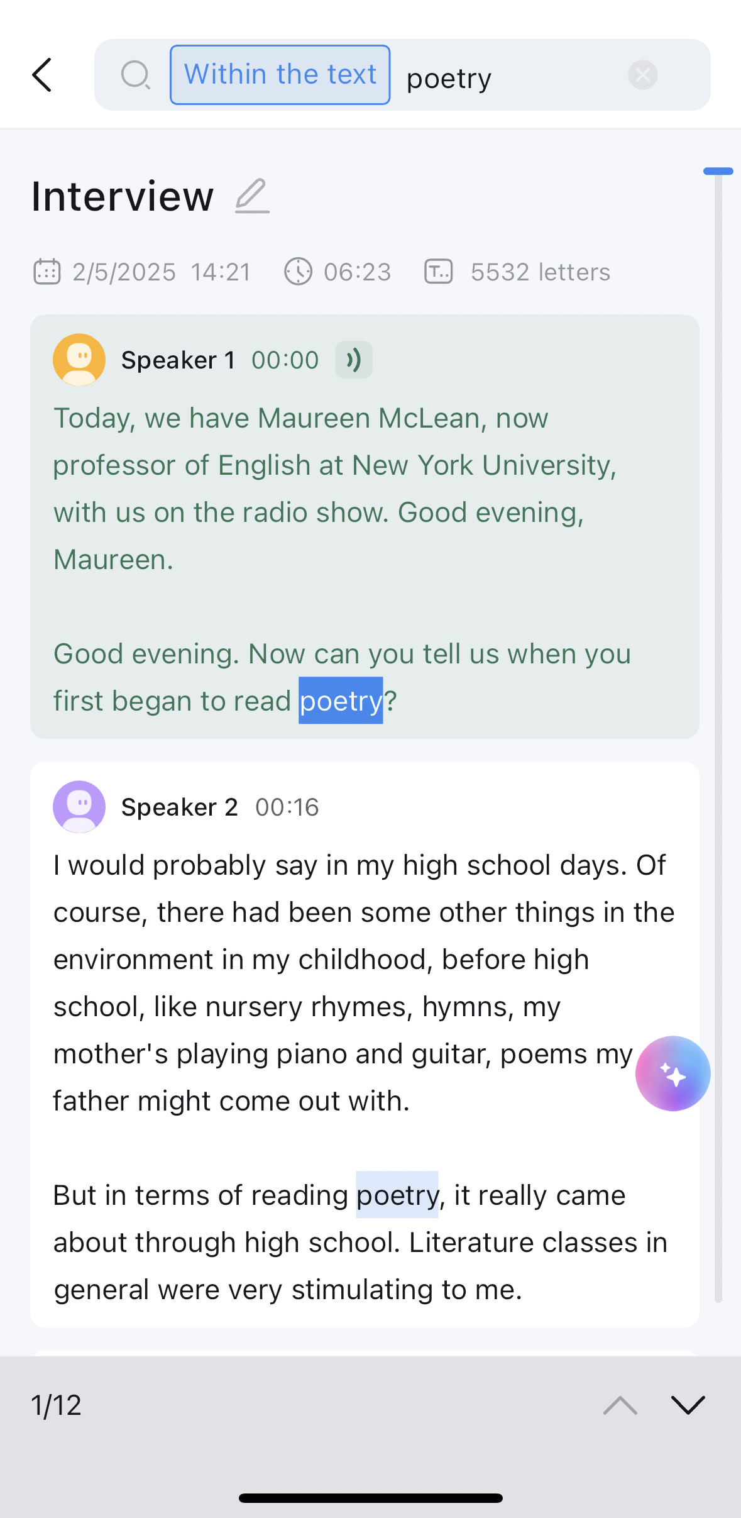Viewport: 741px width, 1518px height.
Task: Select the "Within the text" search scope
Action: point(280,75)
